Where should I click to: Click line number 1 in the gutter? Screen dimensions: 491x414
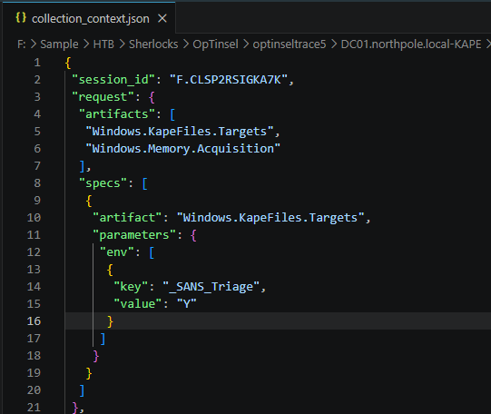tap(37, 63)
